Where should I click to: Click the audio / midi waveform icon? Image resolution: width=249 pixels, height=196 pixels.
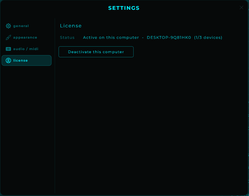pos(8,49)
